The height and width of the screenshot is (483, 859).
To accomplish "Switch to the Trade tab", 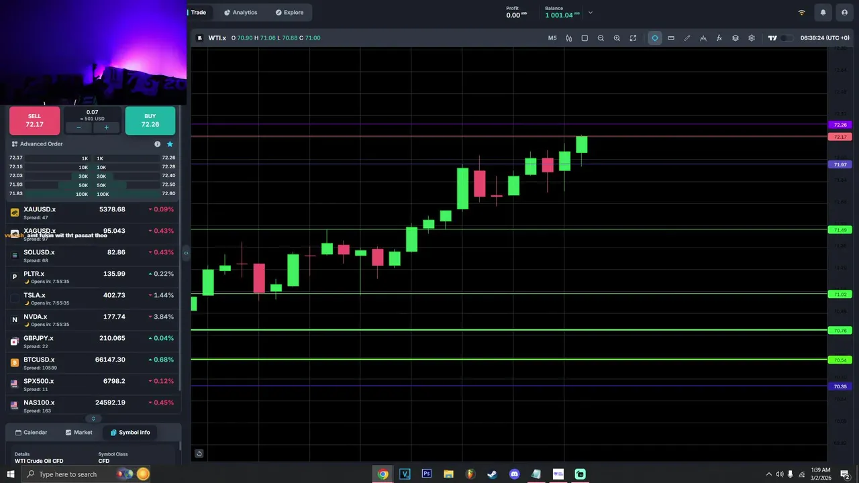I will tap(199, 12).
